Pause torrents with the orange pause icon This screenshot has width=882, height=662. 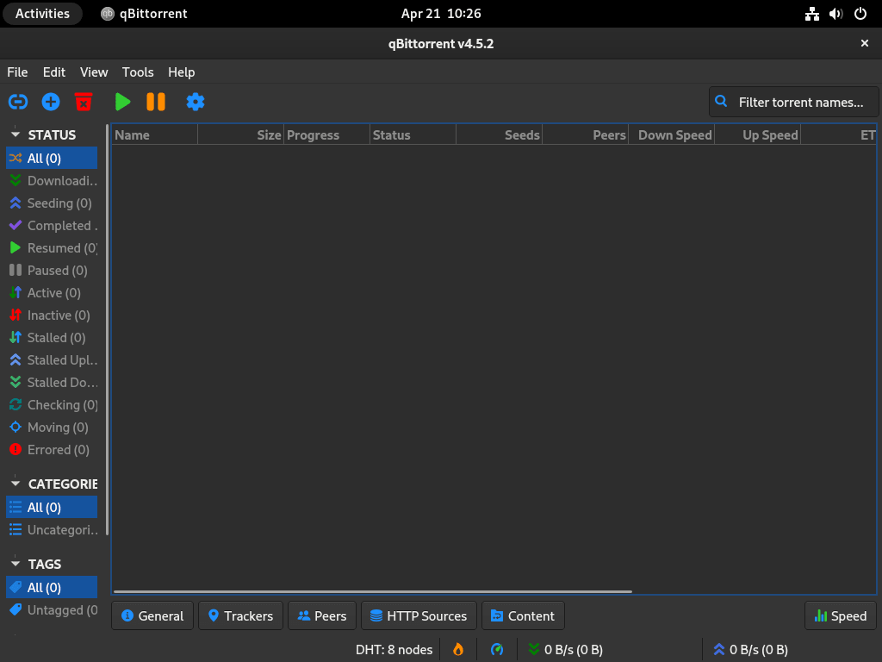155,102
